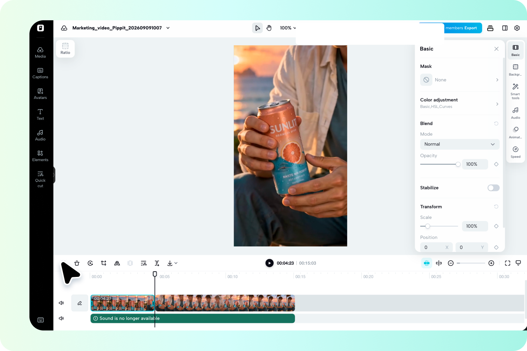Select the Text tool in the sidebar
Image resolution: width=527 pixels, height=351 pixels.
click(40, 114)
